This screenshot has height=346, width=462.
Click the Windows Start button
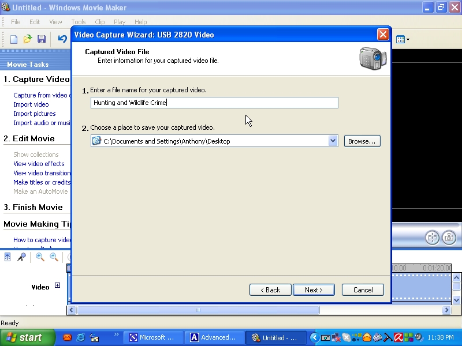(x=27, y=337)
